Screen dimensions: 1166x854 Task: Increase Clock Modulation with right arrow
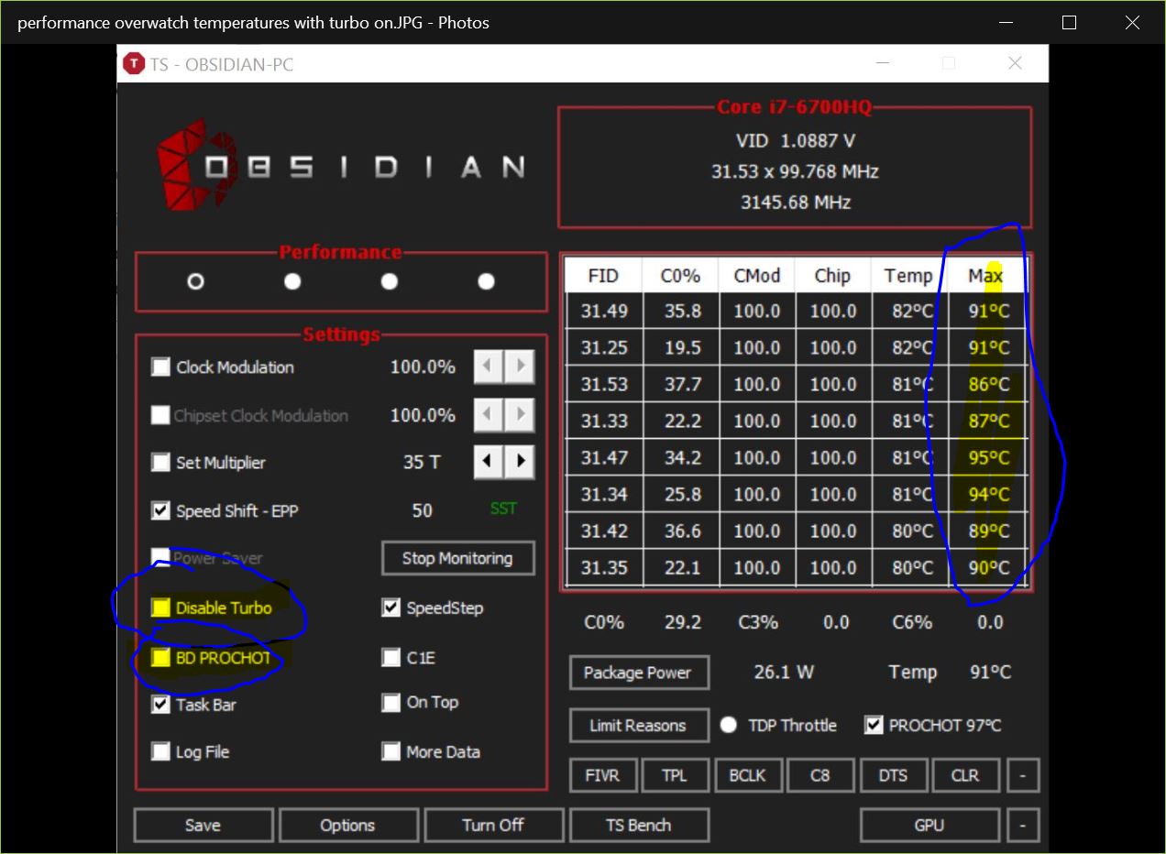click(x=520, y=367)
